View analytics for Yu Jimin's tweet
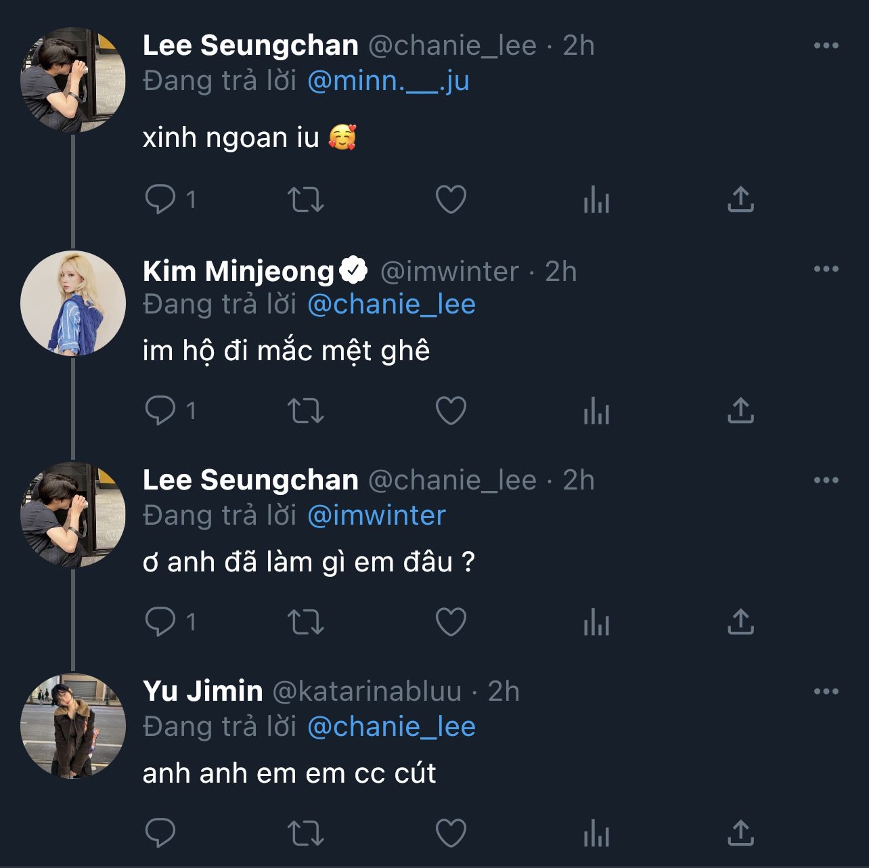869x868 pixels. [596, 833]
